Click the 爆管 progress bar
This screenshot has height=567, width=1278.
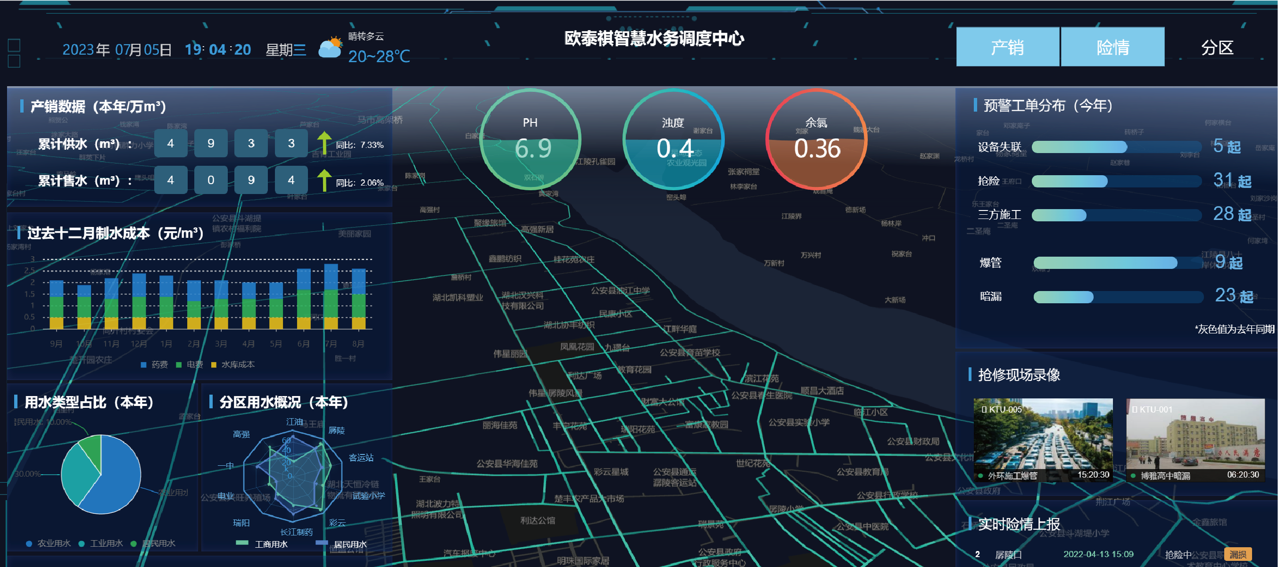pyautogui.click(x=1117, y=263)
